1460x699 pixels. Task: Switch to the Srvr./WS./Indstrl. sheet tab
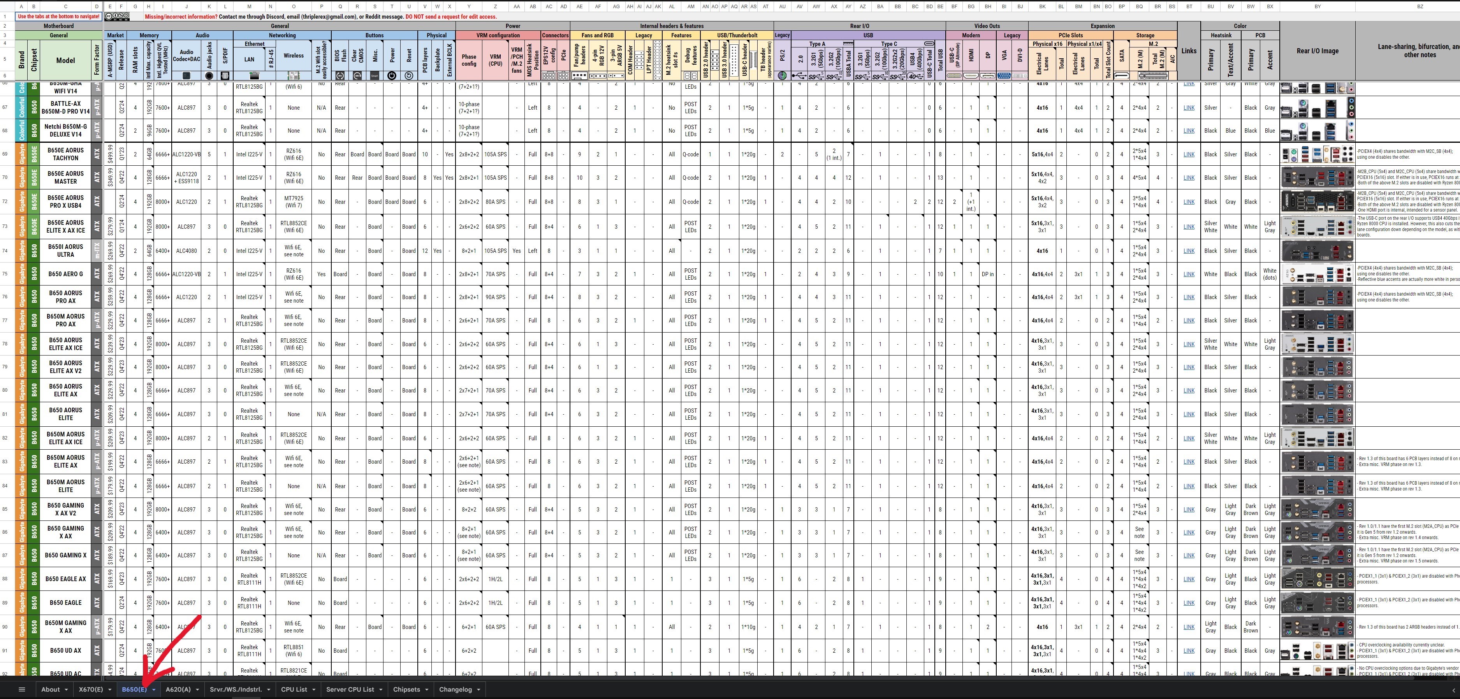coord(236,689)
